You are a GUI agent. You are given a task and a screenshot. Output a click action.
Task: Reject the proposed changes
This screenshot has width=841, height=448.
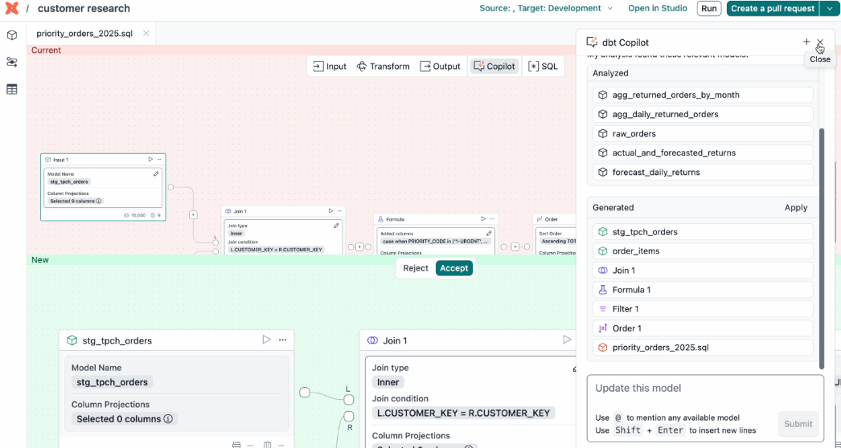tap(416, 268)
